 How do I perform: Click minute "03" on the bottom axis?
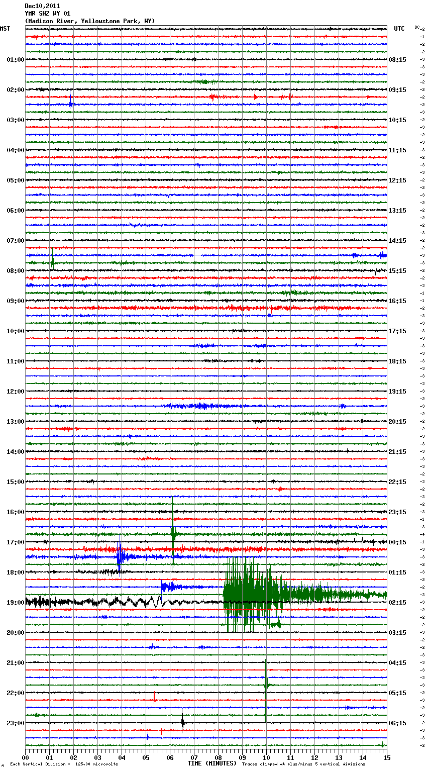pos(97,757)
